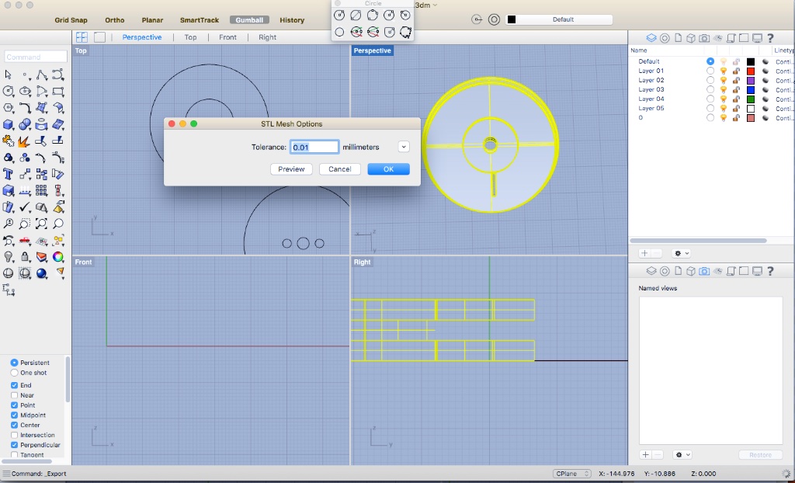Uncheck the Midpoint object snap
The height and width of the screenshot is (483, 795).
[x=14, y=415]
